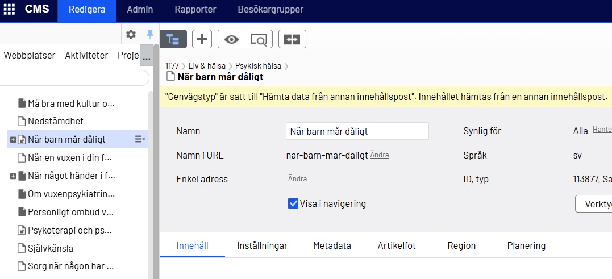Open the magnifier view options button
The width and height of the screenshot is (612, 279).
[x=259, y=39]
